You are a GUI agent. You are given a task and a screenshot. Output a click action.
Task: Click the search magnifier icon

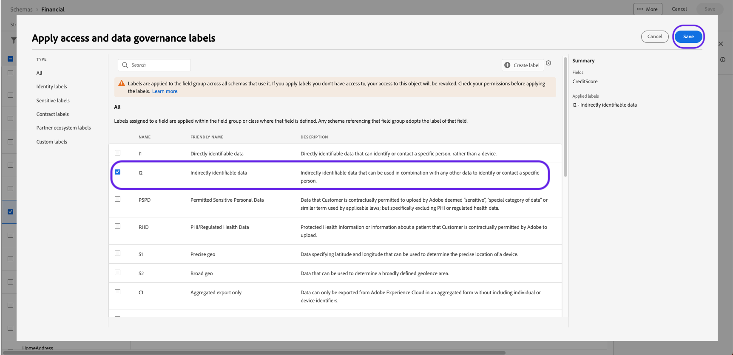[125, 65]
